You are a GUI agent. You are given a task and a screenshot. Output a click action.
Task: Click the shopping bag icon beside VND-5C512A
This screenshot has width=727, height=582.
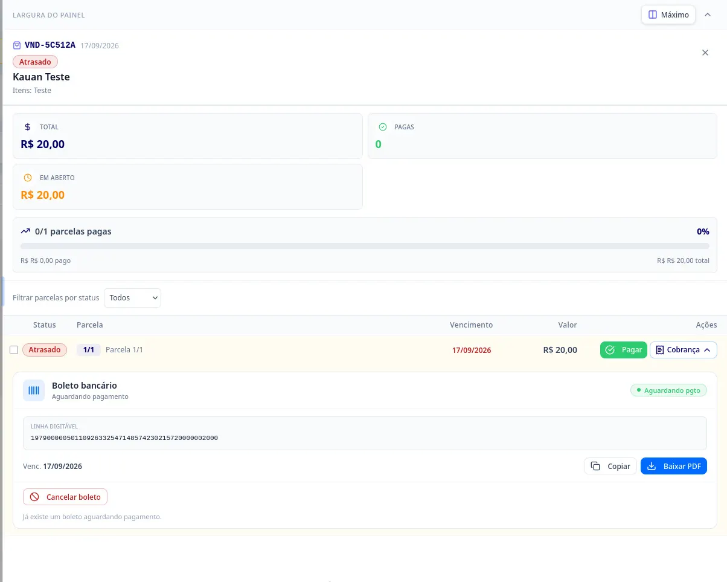tap(17, 45)
